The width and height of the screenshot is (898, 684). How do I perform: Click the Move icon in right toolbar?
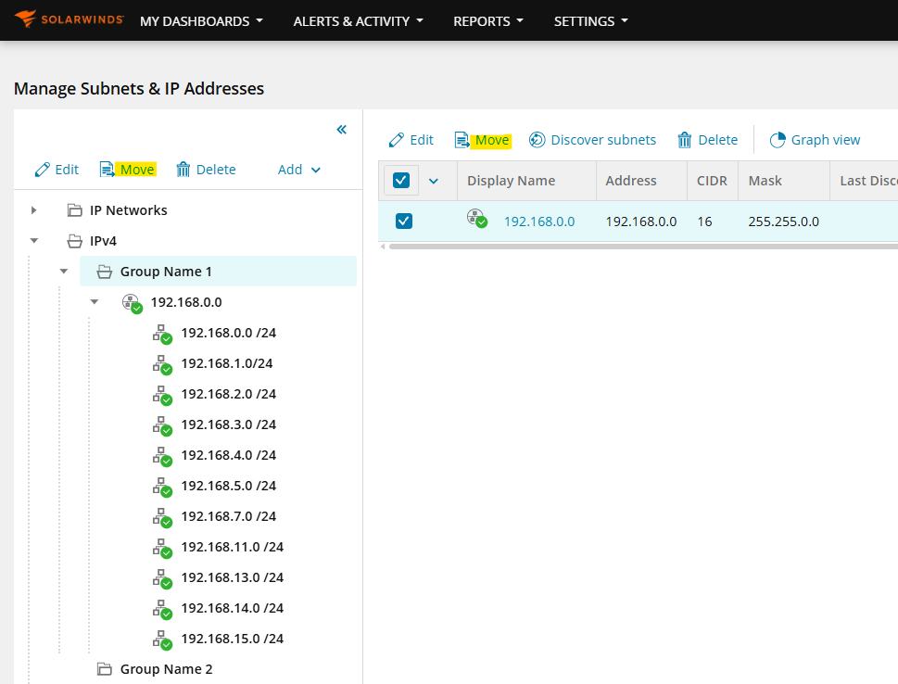click(462, 140)
